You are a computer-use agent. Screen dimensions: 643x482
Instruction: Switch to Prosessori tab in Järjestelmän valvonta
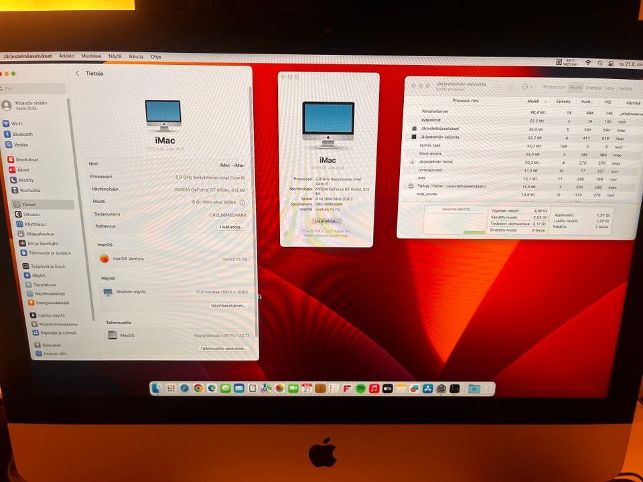554,87
